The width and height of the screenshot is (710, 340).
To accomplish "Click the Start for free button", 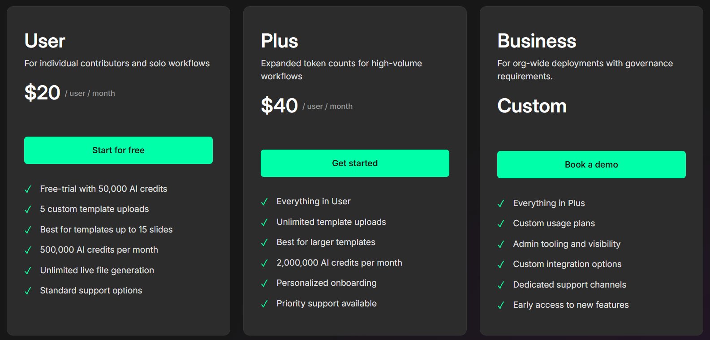I will [118, 150].
